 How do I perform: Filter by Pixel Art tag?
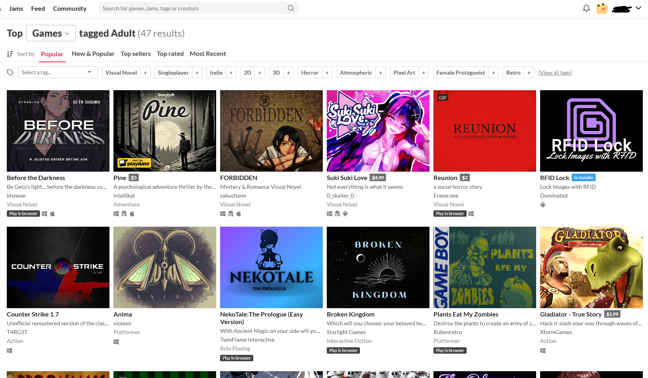(x=404, y=73)
